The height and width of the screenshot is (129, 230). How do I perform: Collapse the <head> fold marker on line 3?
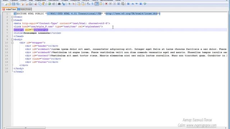pyautogui.click(x=12, y=20)
